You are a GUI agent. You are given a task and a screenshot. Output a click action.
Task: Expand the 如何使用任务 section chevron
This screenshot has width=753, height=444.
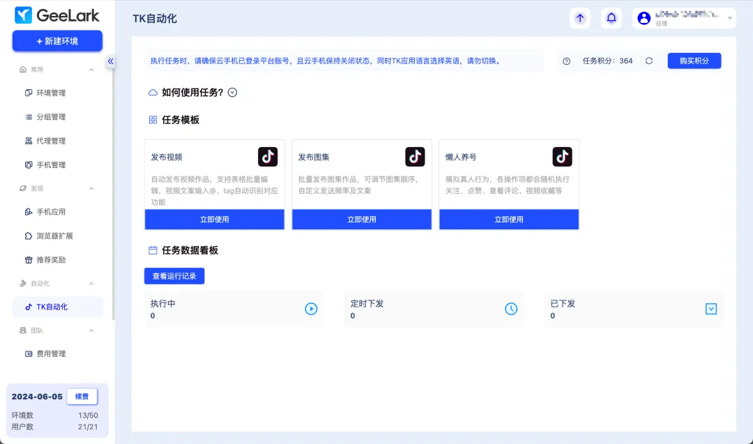click(232, 93)
